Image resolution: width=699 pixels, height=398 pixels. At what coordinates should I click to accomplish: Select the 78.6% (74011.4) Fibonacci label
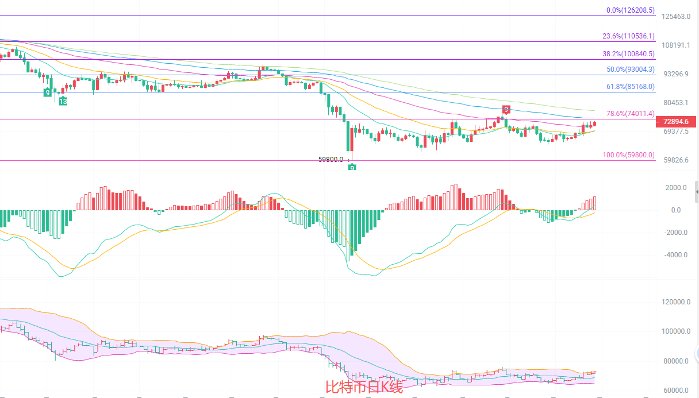(x=630, y=114)
